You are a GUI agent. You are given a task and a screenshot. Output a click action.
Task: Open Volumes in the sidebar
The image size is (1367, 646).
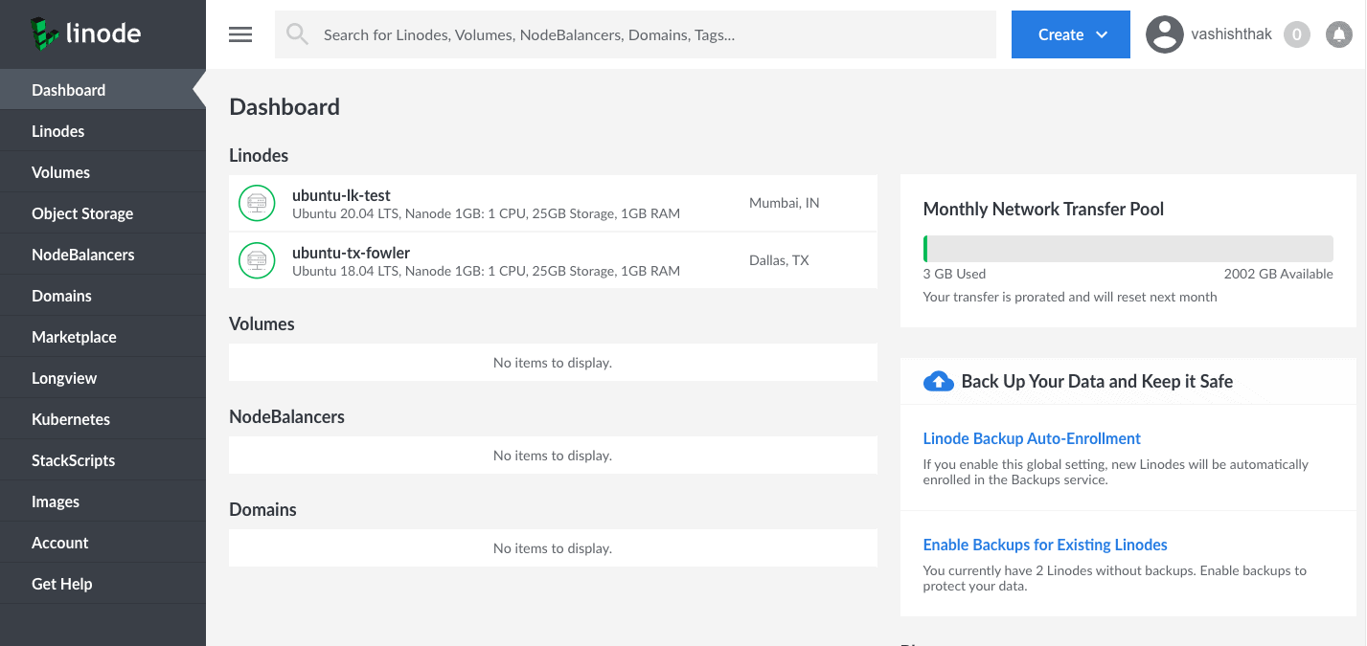[x=103, y=172]
